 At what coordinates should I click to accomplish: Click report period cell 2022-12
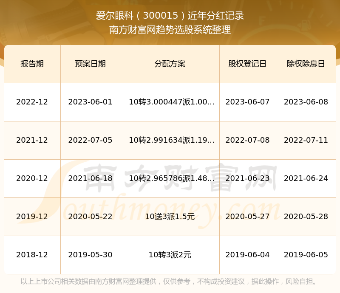coord(32,102)
